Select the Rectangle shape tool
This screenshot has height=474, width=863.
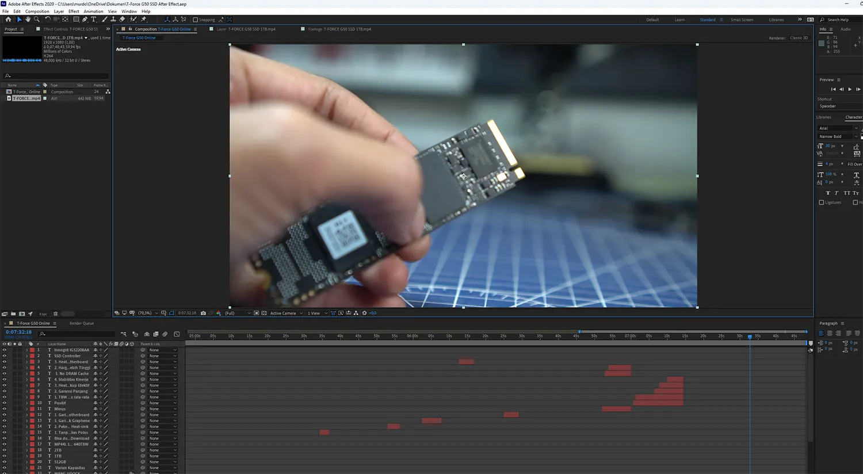click(x=76, y=19)
